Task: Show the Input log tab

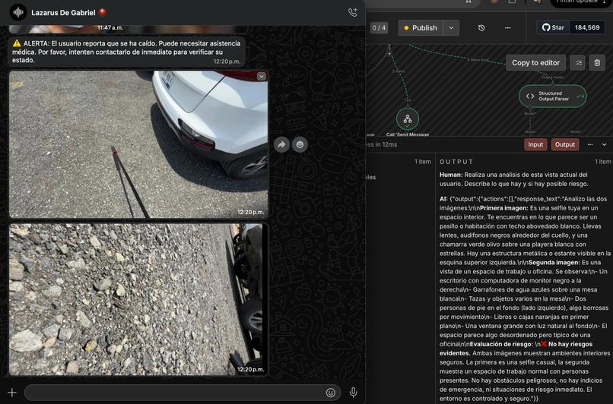Action: 535,144
